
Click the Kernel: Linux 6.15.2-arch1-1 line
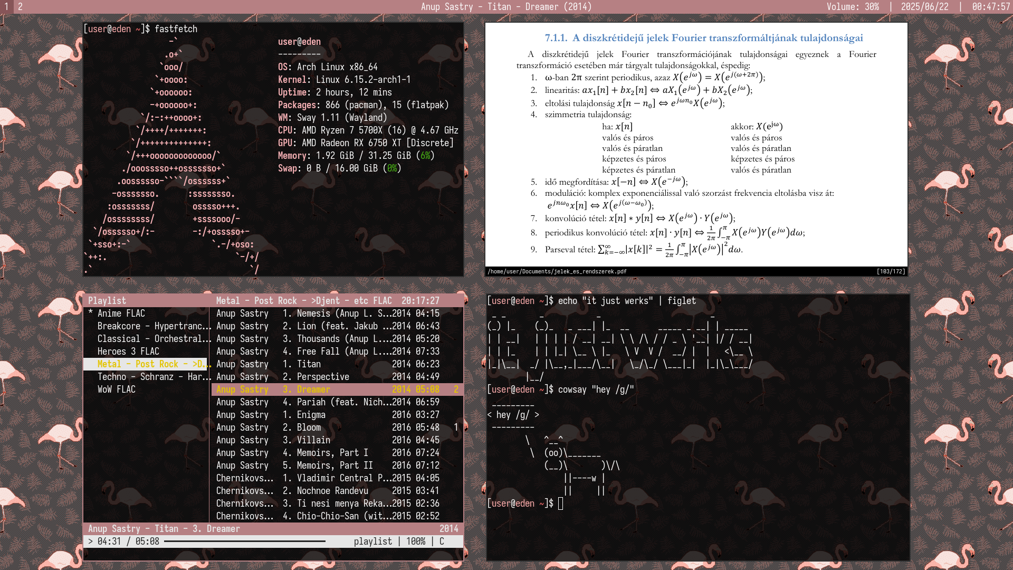point(344,80)
